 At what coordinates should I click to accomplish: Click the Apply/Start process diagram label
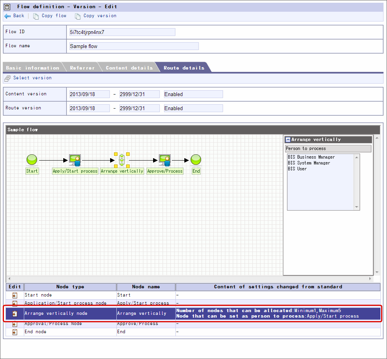[x=75, y=171]
